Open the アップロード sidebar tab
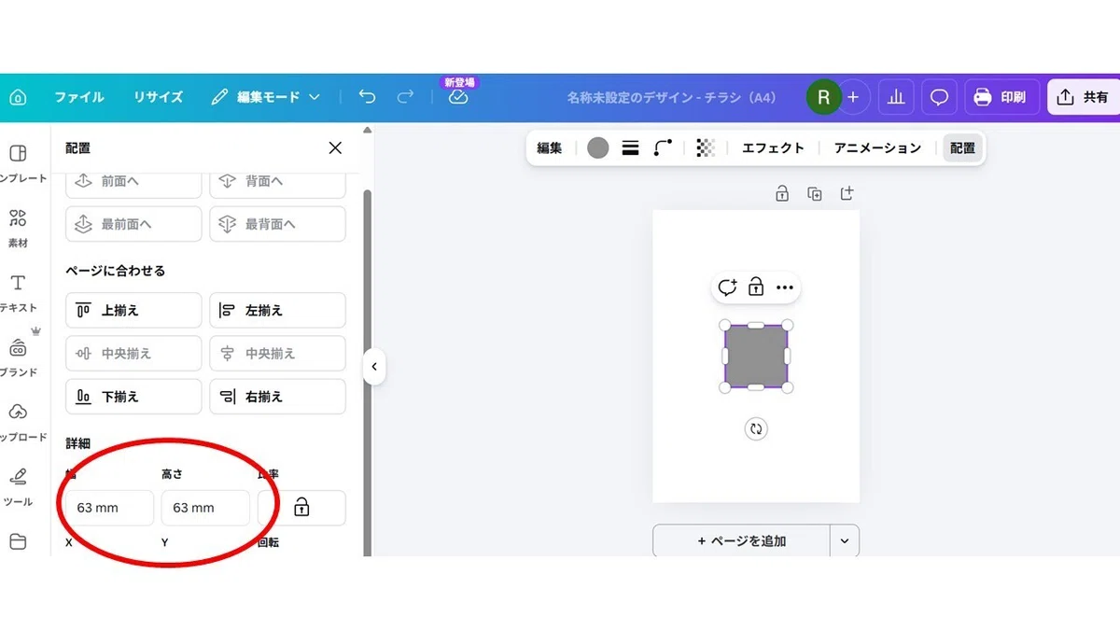The height and width of the screenshot is (630, 1120). 18,422
